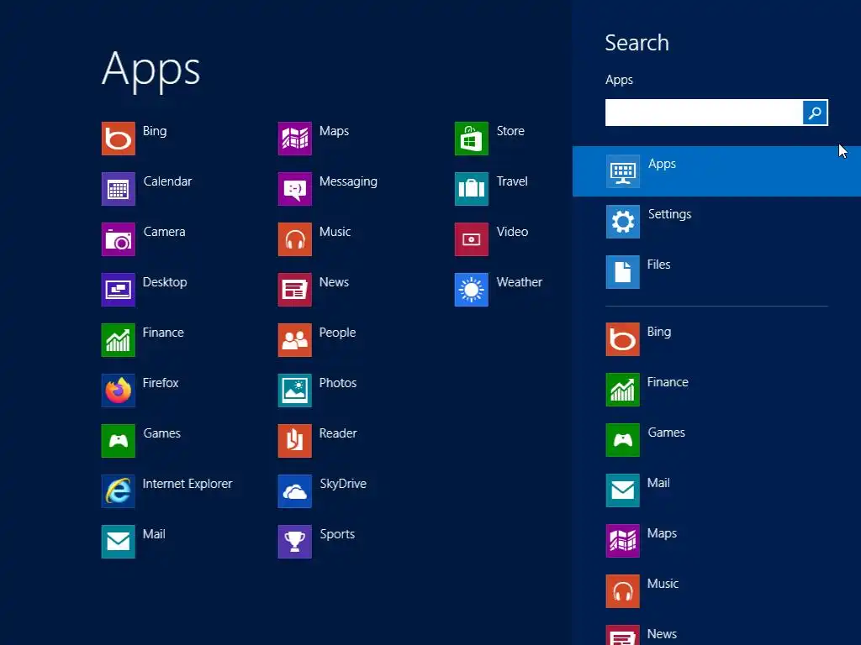Open the Photos app icon
The height and width of the screenshot is (645, 861).
tap(295, 391)
